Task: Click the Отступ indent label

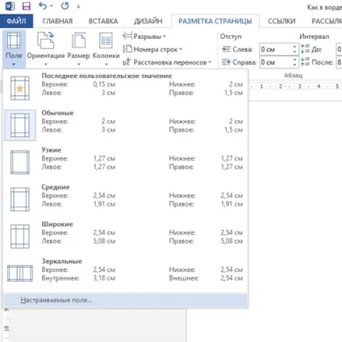Action: coord(231,36)
